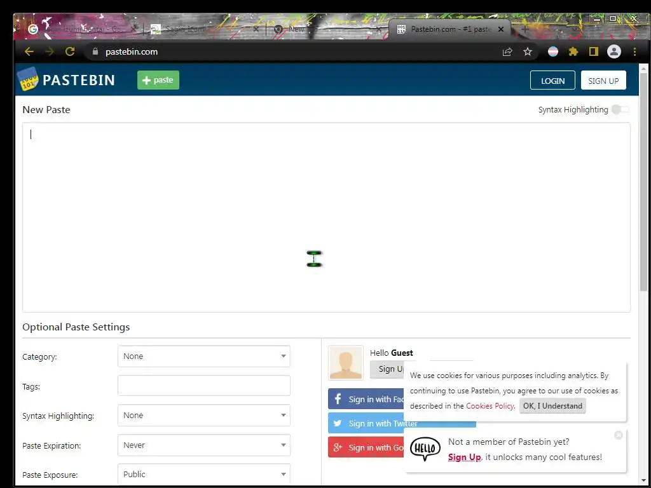Go back with the browser back arrow
Viewport: 651px width, 488px height.
point(29,51)
